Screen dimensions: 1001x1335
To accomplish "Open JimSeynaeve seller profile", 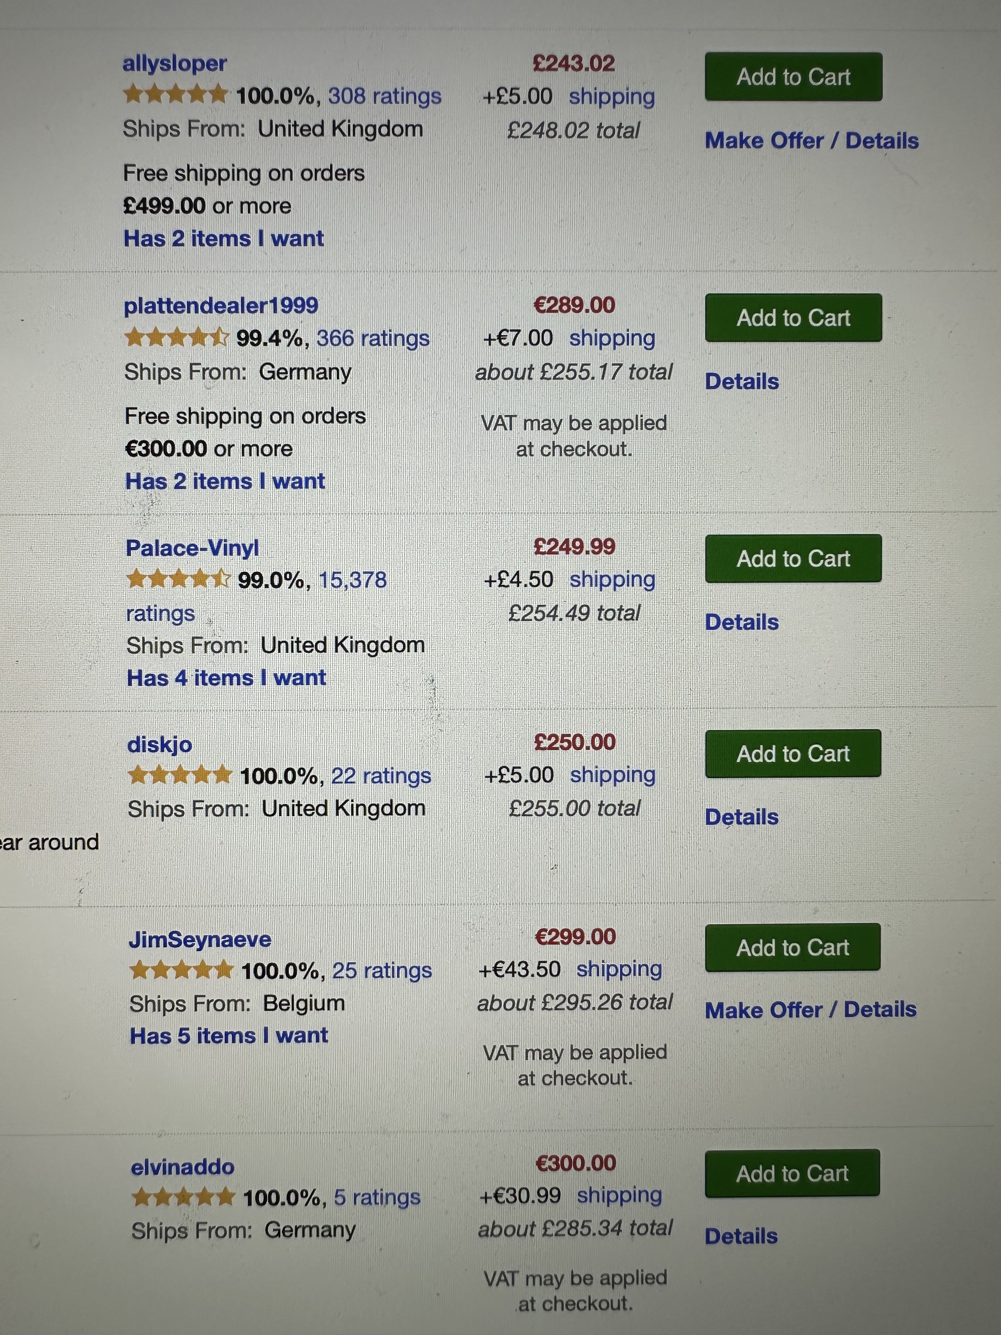I will click(200, 940).
